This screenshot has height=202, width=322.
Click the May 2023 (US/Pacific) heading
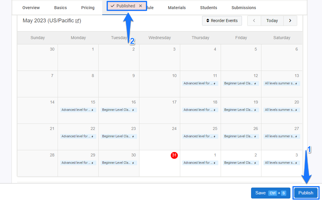click(52, 21)
